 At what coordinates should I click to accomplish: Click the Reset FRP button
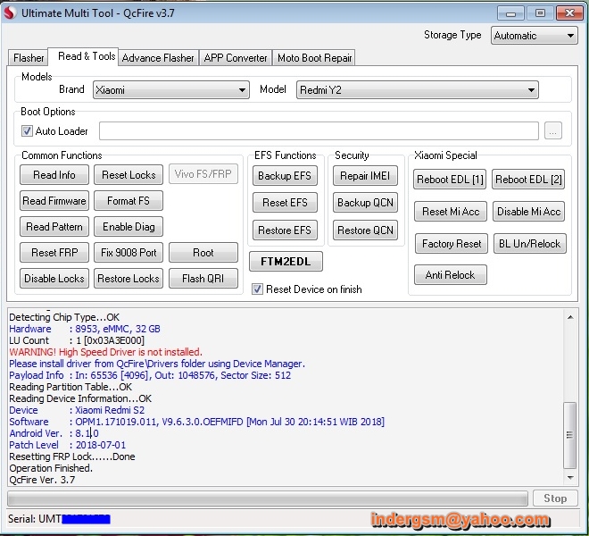click(x=54, y=253)
